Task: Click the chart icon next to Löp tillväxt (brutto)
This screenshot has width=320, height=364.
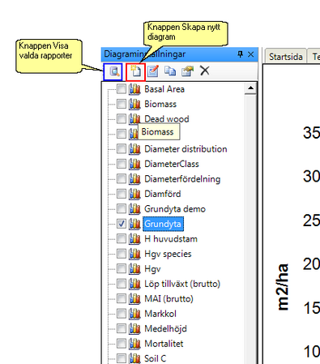Action: [134, 284]
